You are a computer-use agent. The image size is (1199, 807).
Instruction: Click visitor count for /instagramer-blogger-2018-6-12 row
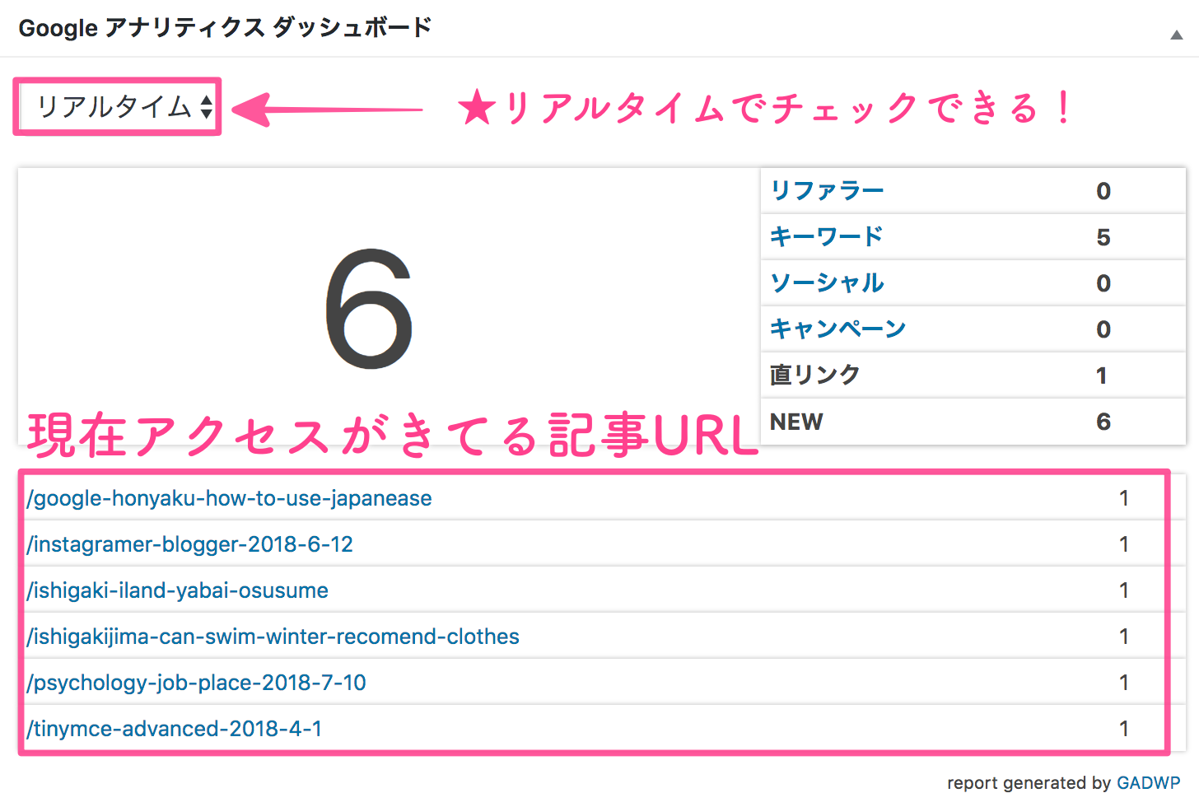[1124, 544]
